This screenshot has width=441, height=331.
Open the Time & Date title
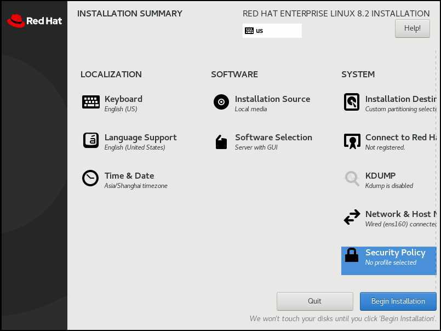tap(129, 175)
